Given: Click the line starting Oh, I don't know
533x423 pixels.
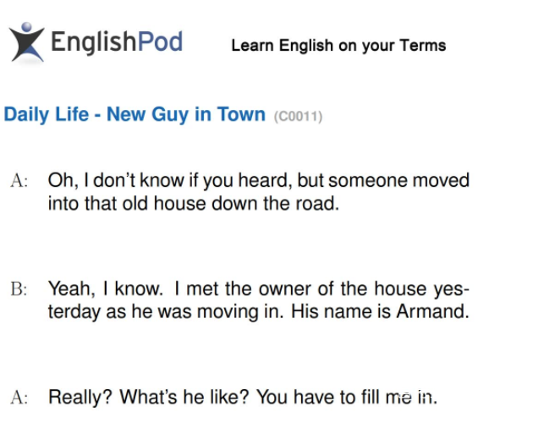Looking at the screenshot, I should tap(259, 180).
